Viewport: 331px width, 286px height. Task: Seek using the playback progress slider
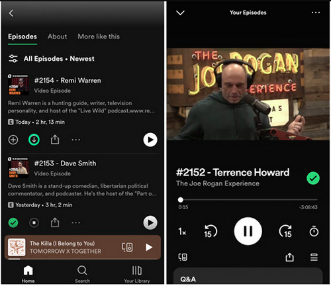248,200
